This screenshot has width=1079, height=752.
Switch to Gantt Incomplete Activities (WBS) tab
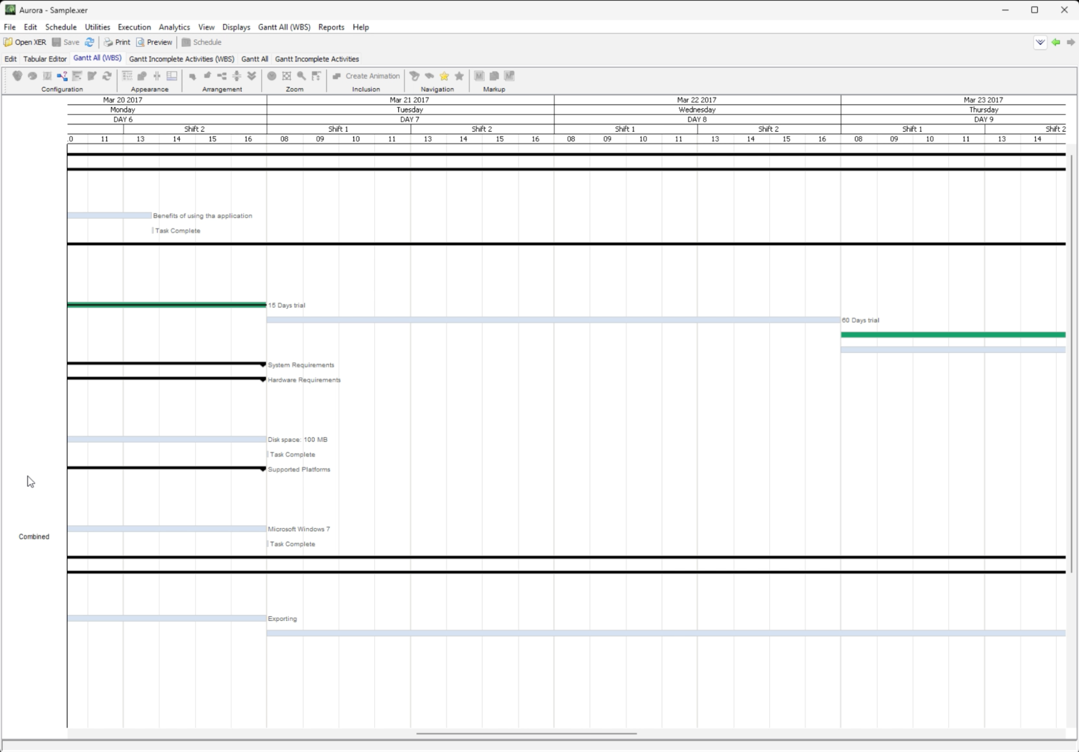181,59
